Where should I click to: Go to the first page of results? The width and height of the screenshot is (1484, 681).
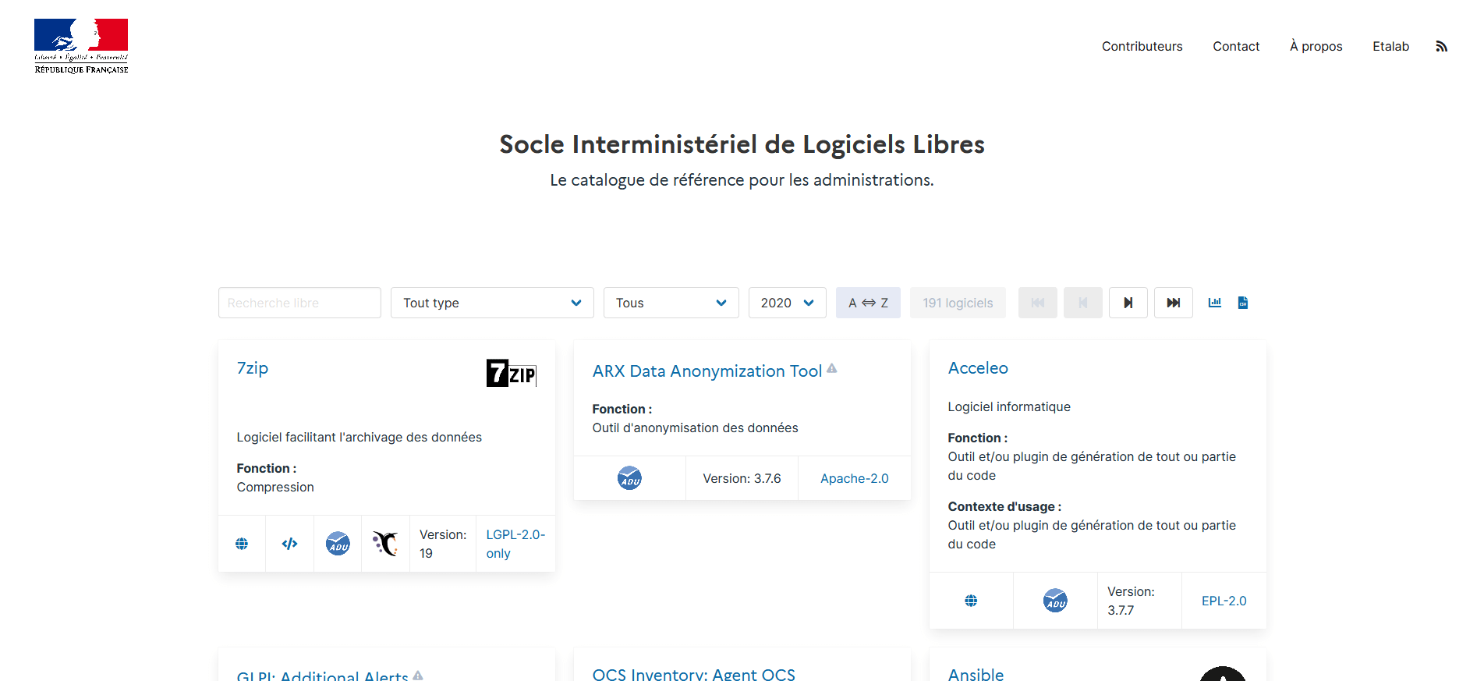(x=1038, y=303)
